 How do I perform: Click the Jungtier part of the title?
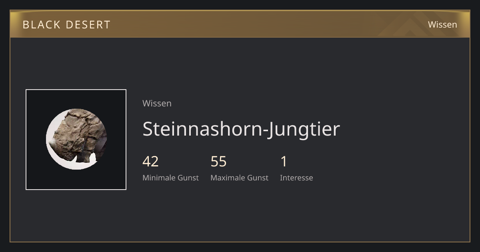tap(304, 129)
